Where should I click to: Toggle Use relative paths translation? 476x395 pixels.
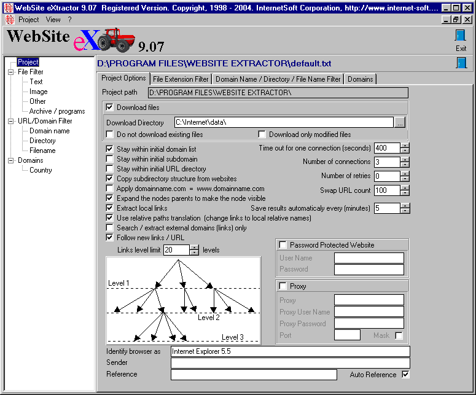tap(109, 217)
